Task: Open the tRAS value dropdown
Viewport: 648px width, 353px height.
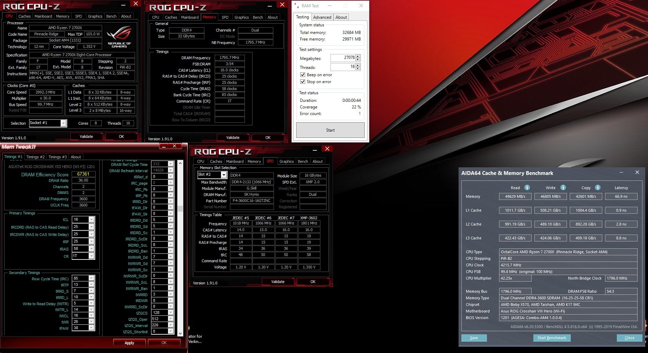Action: [91, 249]
